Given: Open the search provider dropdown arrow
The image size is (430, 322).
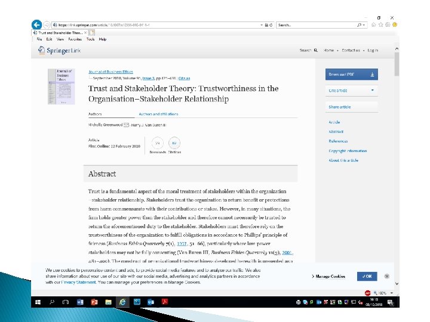Looking at the screenshot, I should [364, 25].
